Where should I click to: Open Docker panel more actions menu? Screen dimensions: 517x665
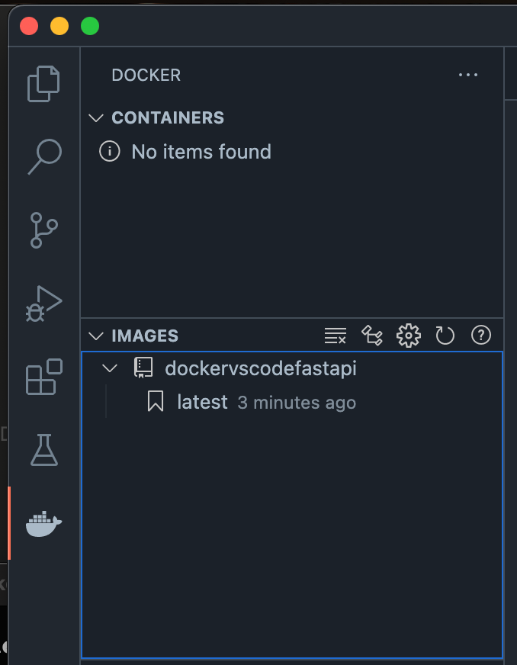pos(468,75)
